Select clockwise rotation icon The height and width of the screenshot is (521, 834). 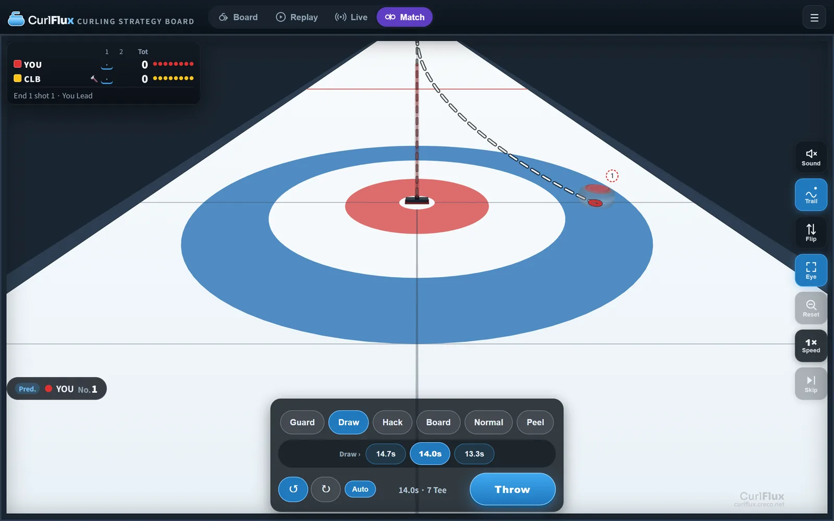coord(326,489)
